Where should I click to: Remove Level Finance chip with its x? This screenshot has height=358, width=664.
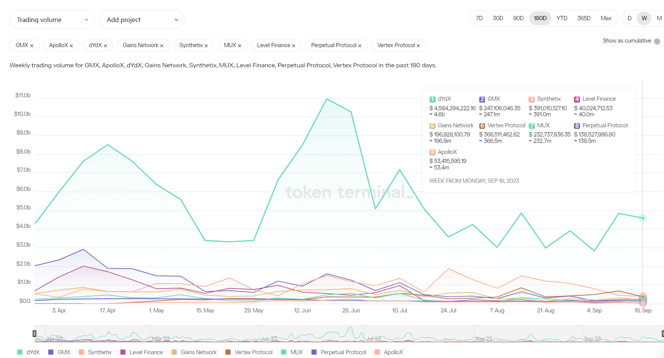(293, 46)
